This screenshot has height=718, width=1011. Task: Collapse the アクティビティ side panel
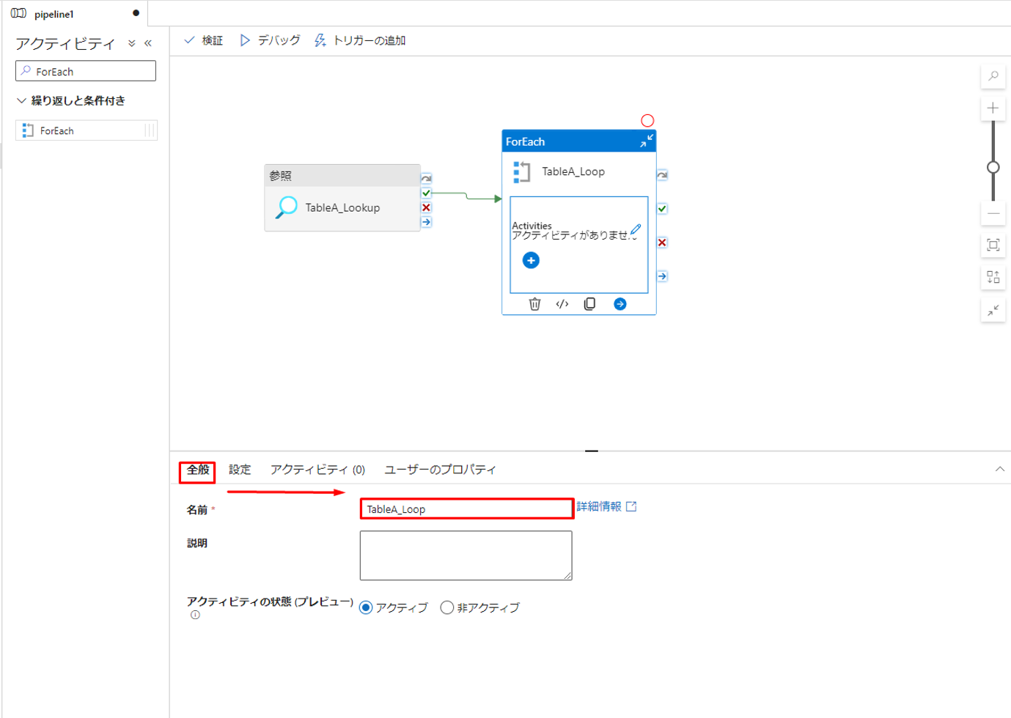click(148, 43)
